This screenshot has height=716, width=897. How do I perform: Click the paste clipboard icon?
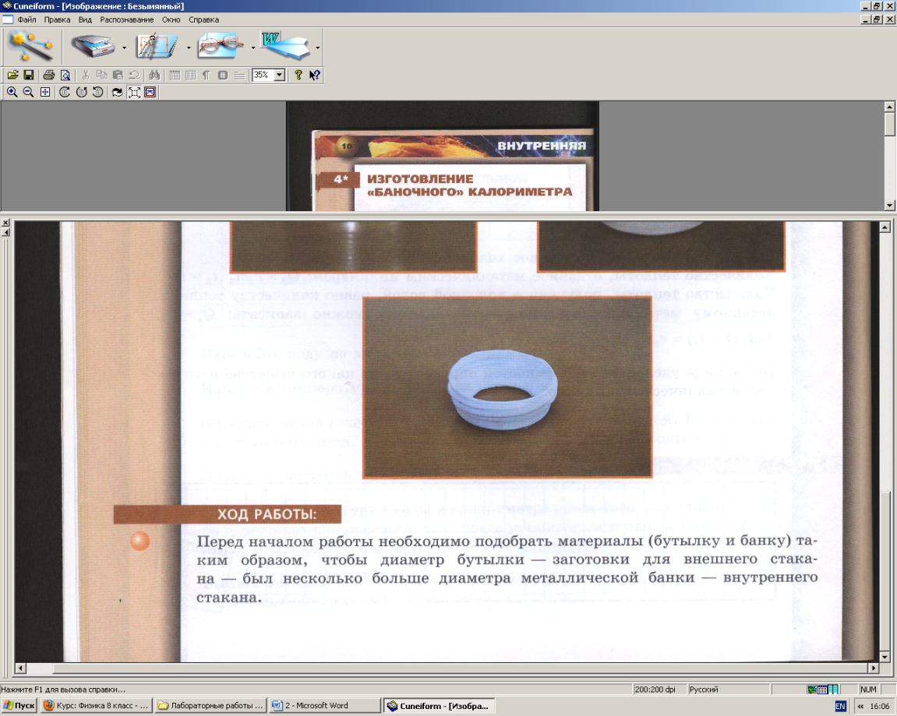click(x=118, y=75)
